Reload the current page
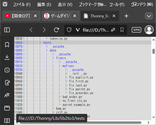Viewport: 156px width, 125px height. coord(57,30)
